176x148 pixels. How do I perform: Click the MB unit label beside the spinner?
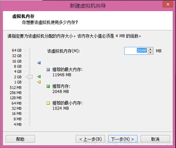[159, 51]
